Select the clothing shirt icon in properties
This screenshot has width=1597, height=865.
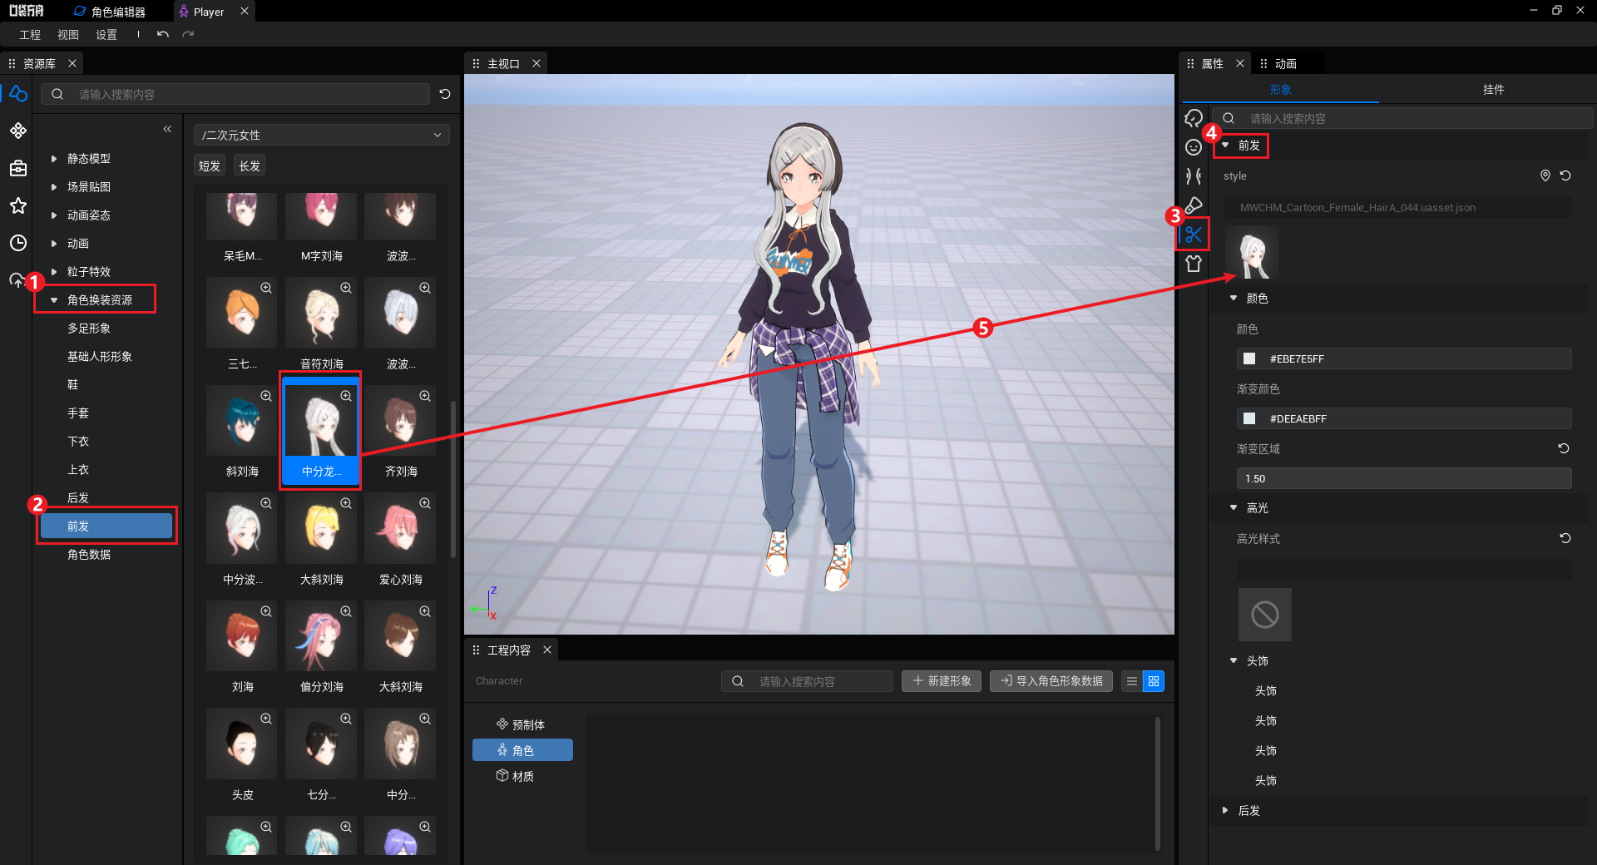click(1194, 264)
